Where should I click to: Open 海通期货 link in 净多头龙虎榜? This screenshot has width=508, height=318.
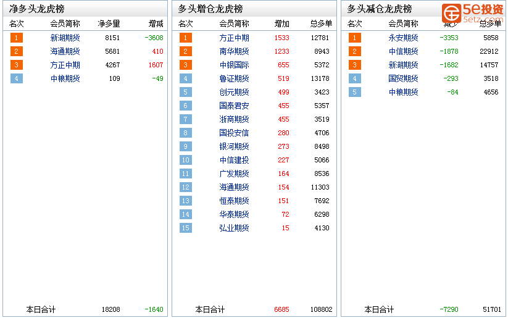point(65,51)
